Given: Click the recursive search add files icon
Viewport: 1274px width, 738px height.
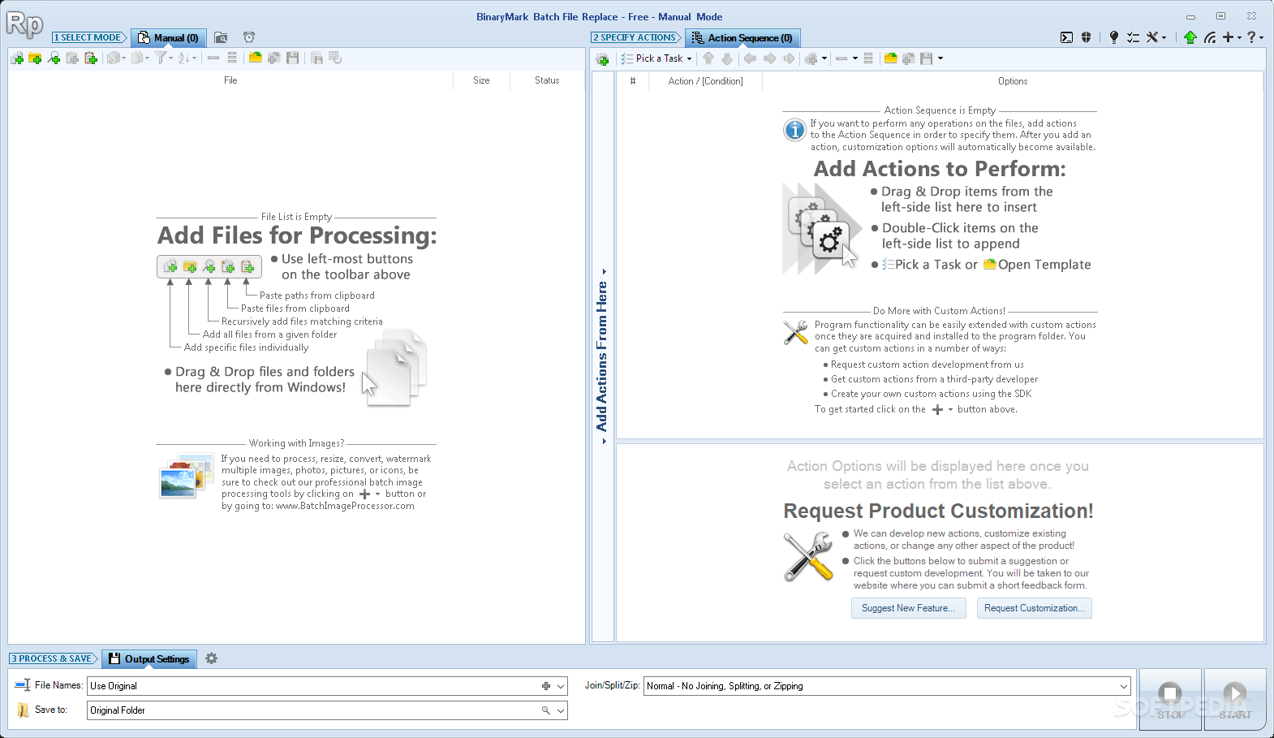Looking at the screenshot, I should 54,58.
